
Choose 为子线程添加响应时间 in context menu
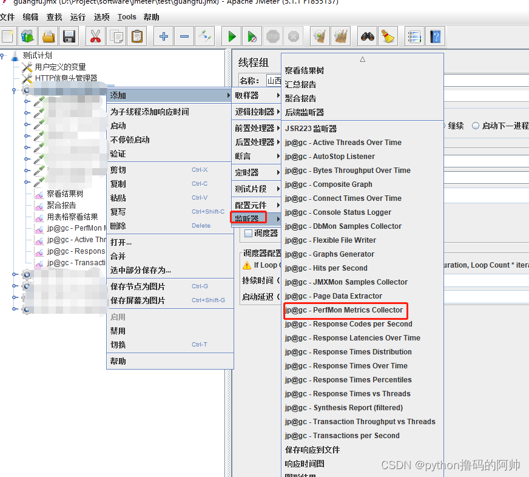[x=170, y=112]
